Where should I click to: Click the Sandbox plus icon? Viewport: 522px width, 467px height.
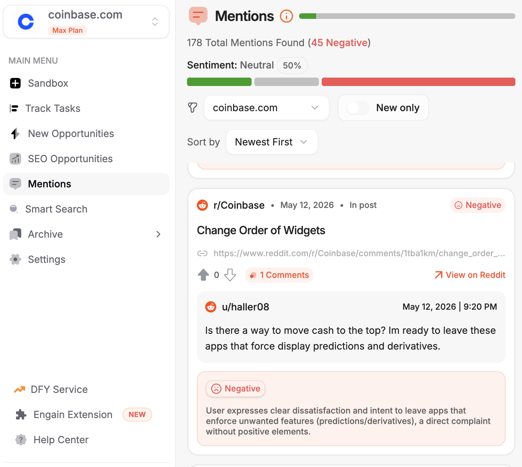click(x=15, y=83)
